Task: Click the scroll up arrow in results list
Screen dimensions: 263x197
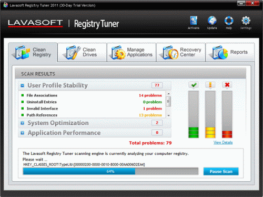Action: pyautogui.click(x=168, y=94)
